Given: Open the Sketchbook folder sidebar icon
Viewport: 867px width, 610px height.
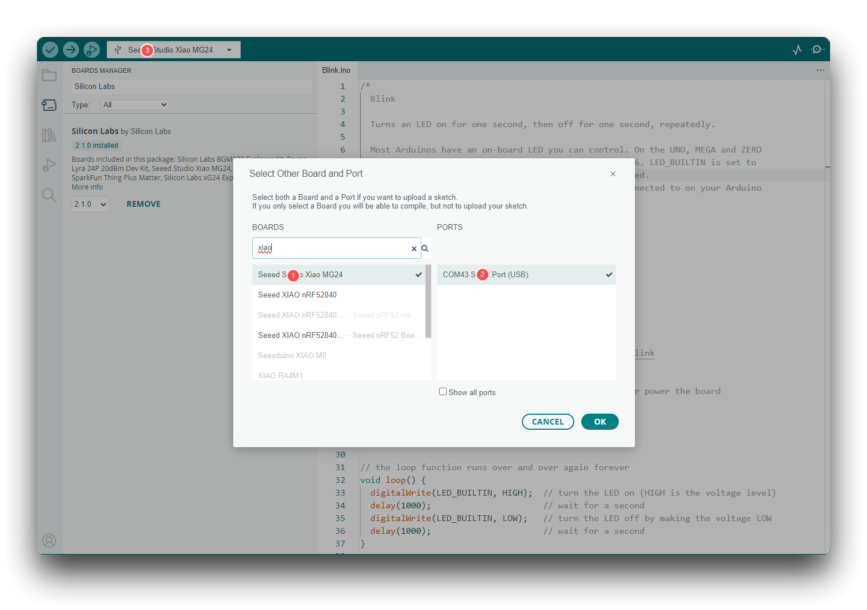Looking at the screenshot, I should (49, 75).
